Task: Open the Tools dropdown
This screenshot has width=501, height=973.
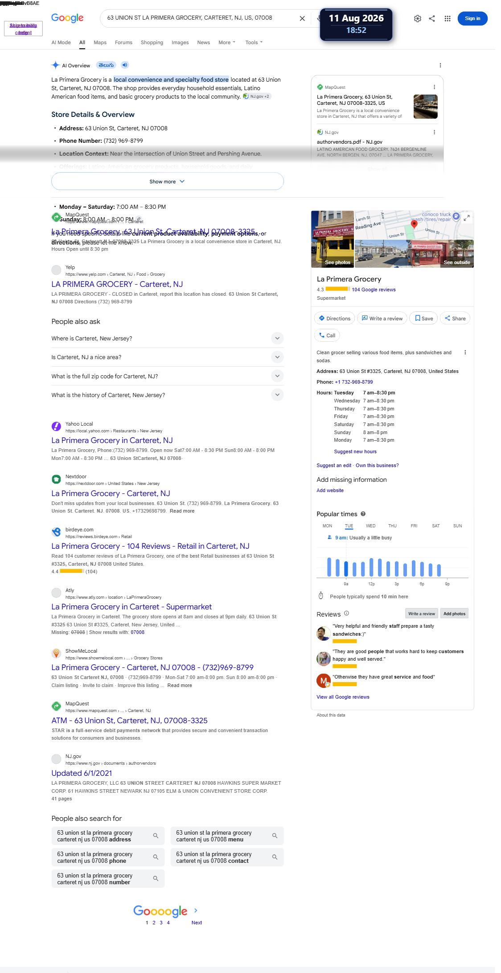Action: (254, 42)
